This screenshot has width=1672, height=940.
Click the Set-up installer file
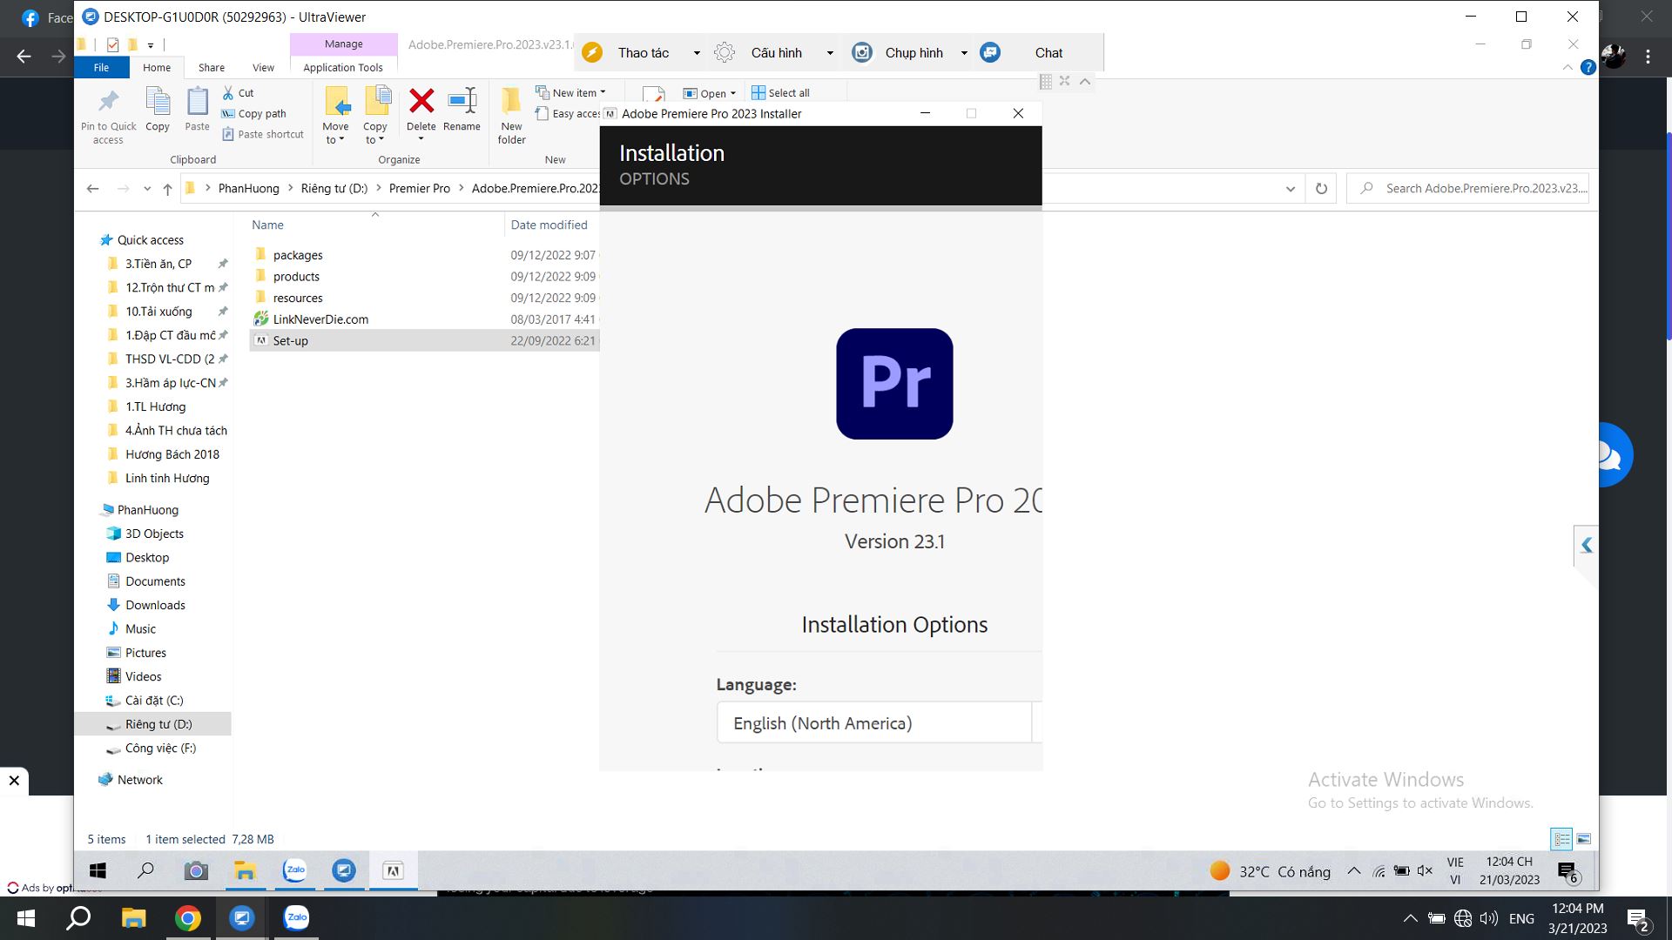point(291,339)
